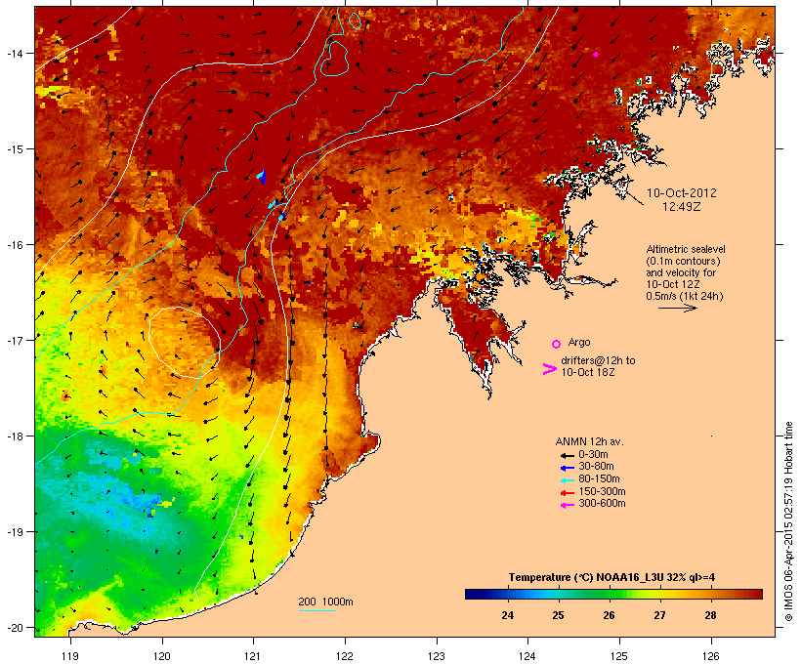Viewport: 801px width, 664px height.
Task: Click the '150-300m' depth label
Action: [602, 491]
